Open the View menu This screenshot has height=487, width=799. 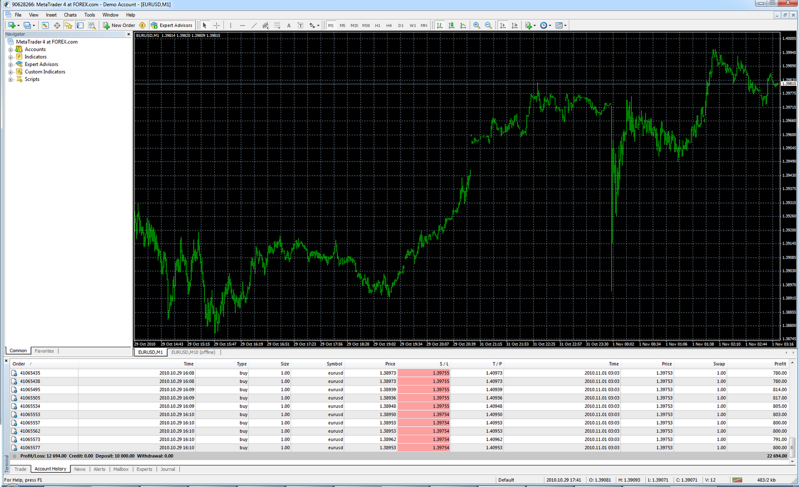pyautogui.click(x=33, y=15)
